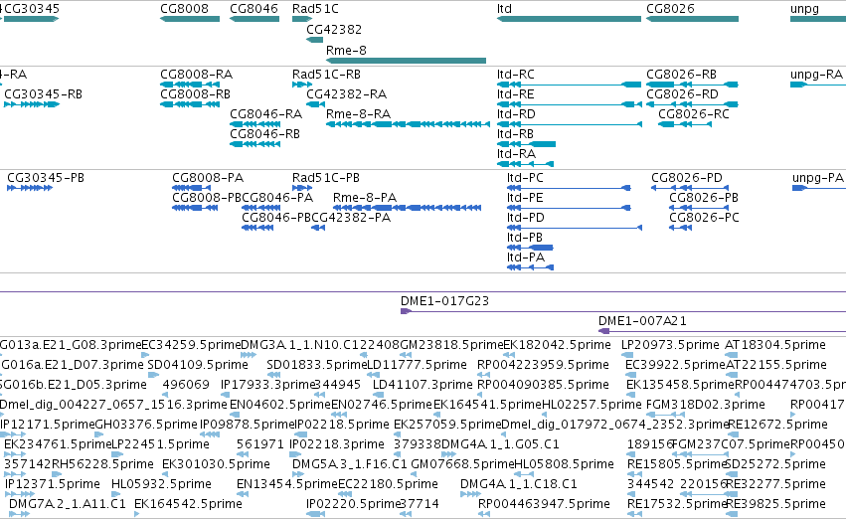Select the 'EN04602.5prime' EST label
Screen dimensions: 846x519
[x=280, y=406]
